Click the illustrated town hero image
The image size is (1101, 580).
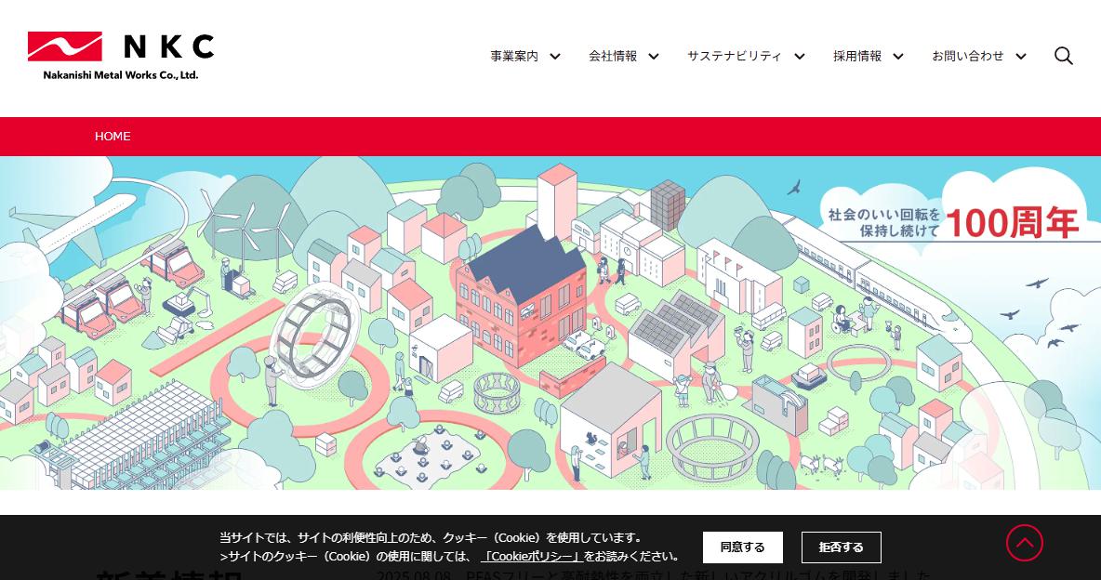550,323
